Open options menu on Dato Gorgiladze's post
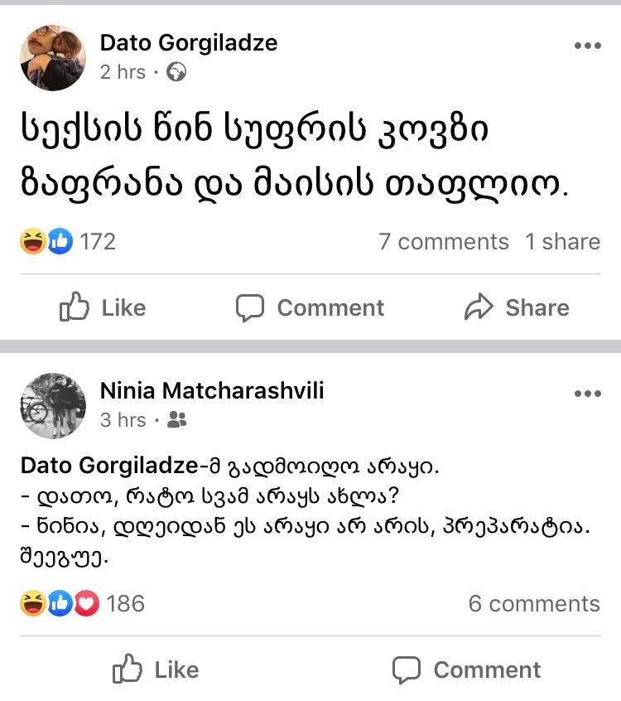Image resolution: width=621 pixels, height=701 pixels. tap(587, 46)
